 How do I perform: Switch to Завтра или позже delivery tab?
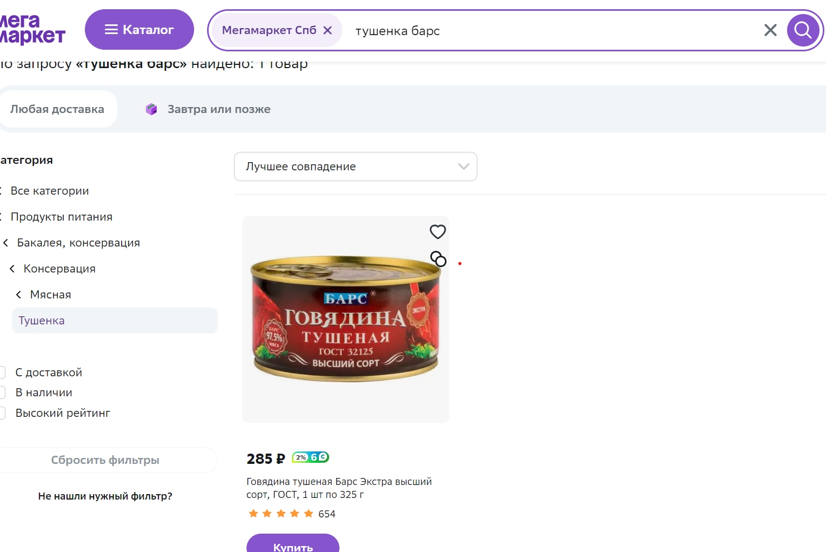click(209, 109)
